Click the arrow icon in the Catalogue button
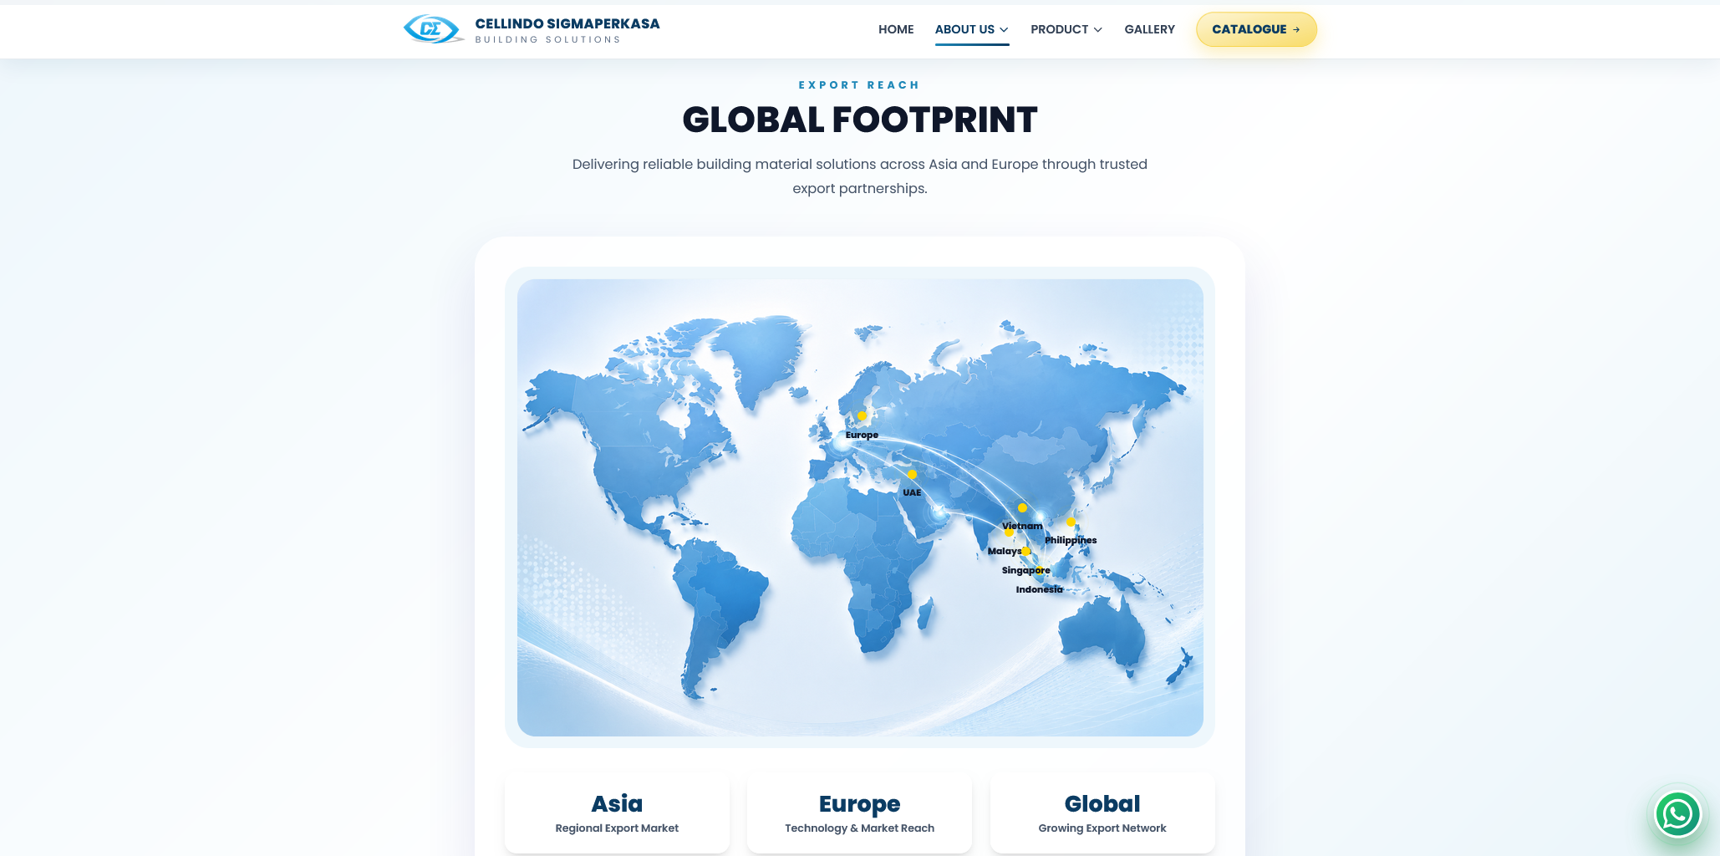This screenshot has height=856, width=1720. coord(1296,29)
